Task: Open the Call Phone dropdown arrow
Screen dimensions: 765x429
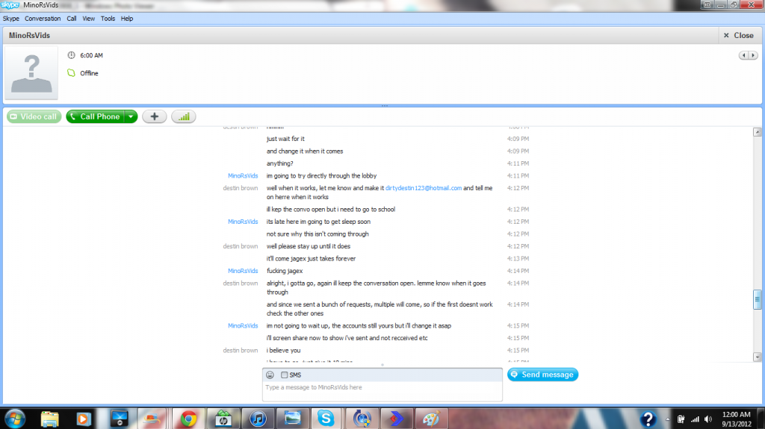Action: pyautogui.click(x=131, y=116)
